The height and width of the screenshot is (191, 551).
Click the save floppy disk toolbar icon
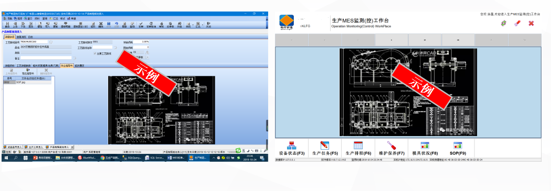pos(109,24)
